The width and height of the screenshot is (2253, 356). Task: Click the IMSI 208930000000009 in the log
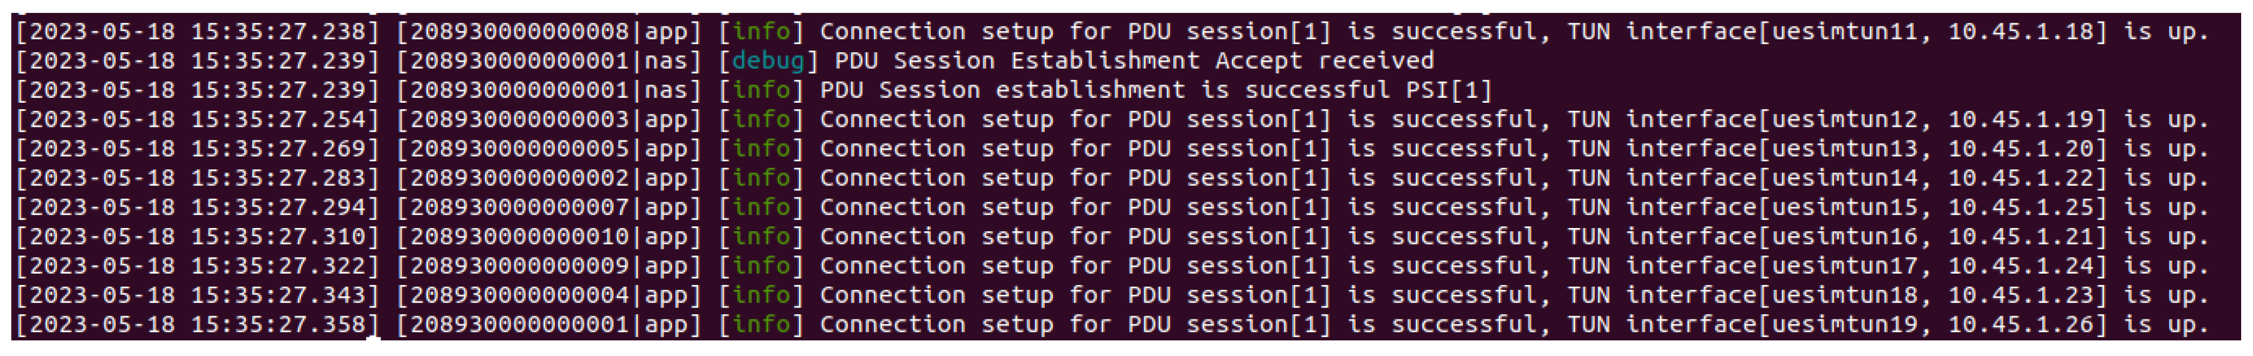coord(519,266)
